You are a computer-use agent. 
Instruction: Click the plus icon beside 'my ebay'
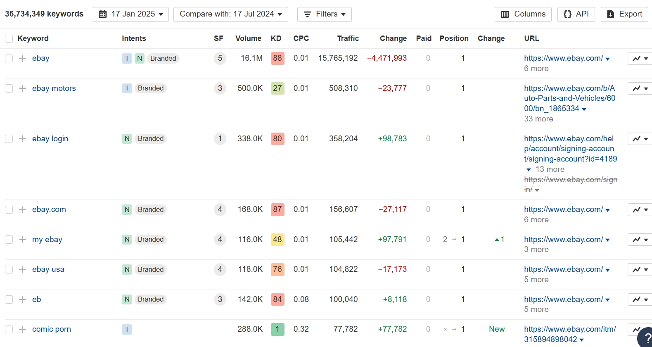pyautogui.click(x=23, y=240)
